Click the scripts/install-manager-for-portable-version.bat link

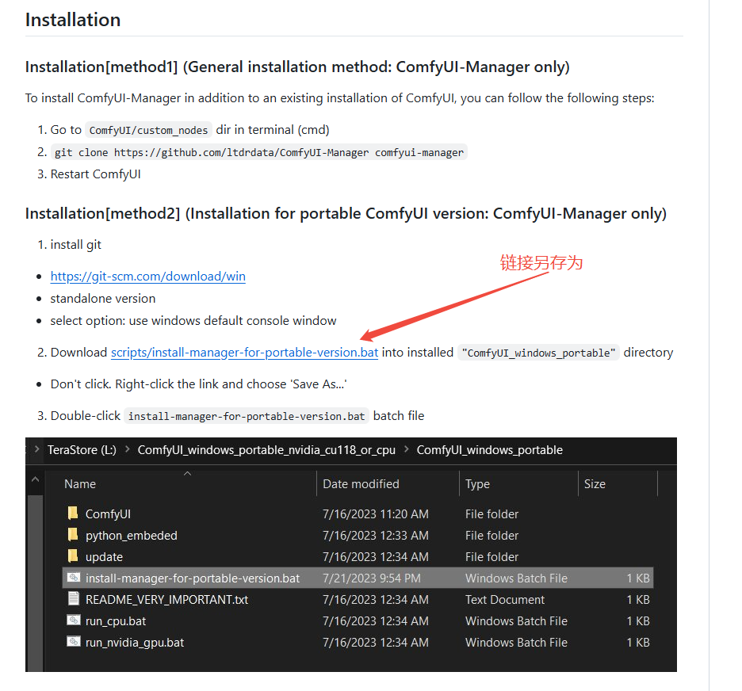pyautogui.click(x=244, y=352)
